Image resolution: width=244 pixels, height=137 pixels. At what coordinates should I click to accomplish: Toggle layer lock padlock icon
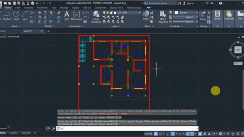pos(111,13)
